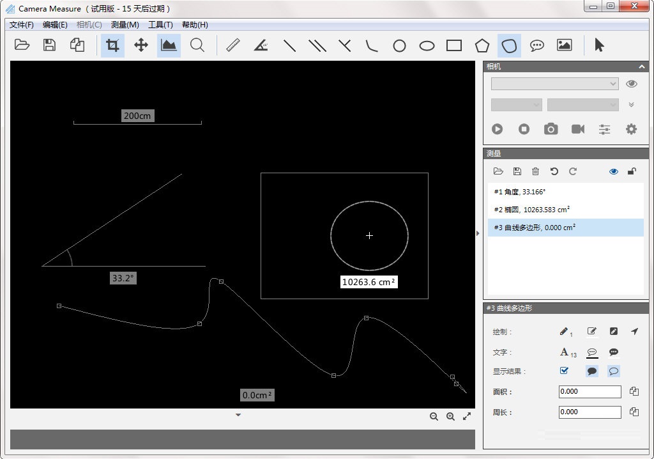Select the ruler calibration tool

[232, 45]
